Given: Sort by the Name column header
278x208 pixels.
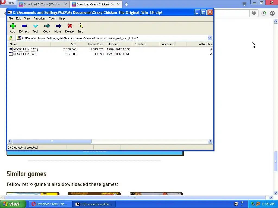Looking at the screenshot, I should [x=29, y=44].
